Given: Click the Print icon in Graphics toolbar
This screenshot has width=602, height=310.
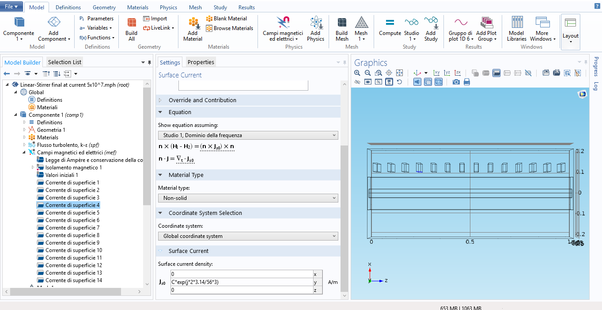Looking at the screenshot, I should [466, 82].
